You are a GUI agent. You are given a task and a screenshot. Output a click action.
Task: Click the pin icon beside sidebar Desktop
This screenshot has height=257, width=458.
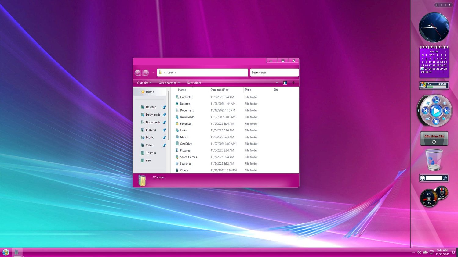point(164,107)
